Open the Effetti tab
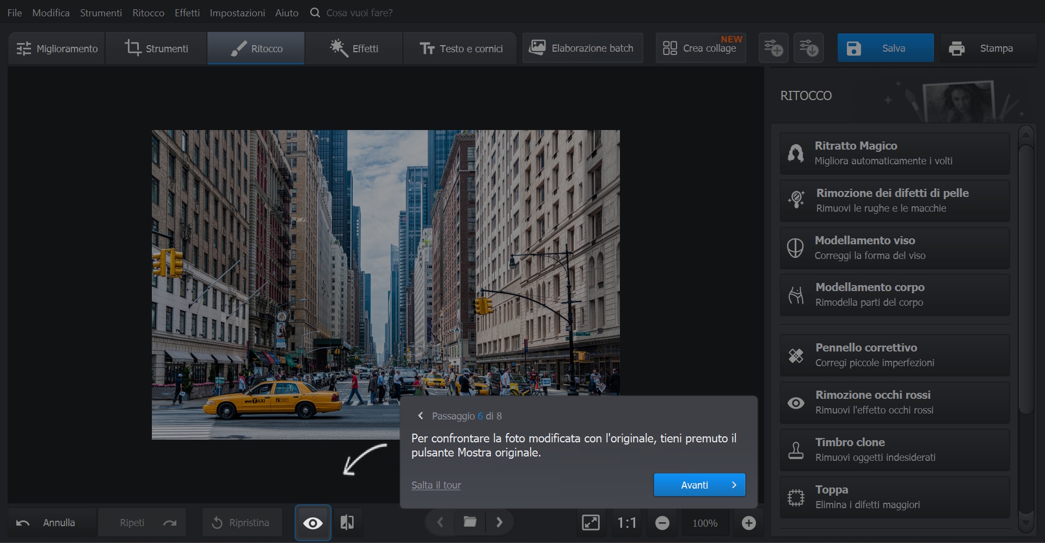 coord(354,48)
